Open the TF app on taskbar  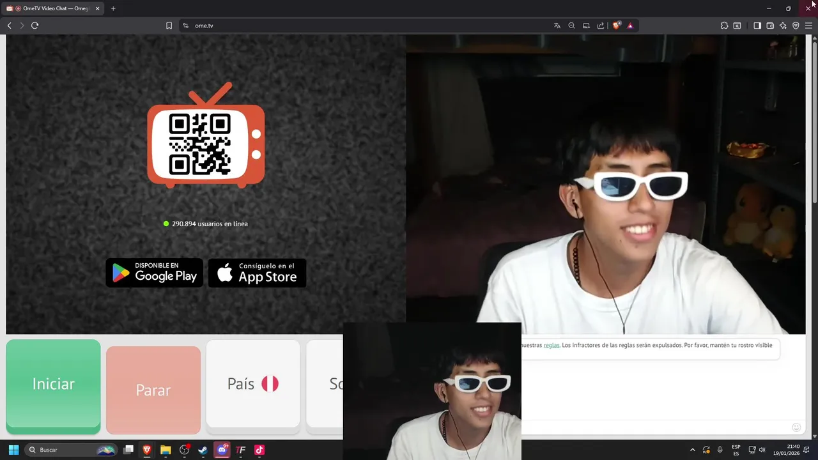point(240,450)
